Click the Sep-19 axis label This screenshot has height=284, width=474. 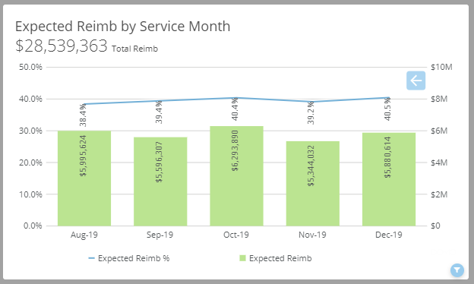click(160, 235)
